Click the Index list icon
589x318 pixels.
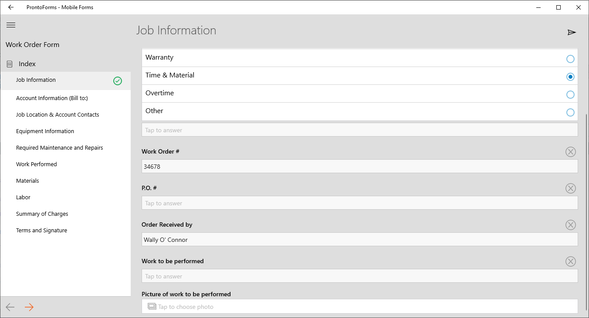[x=9, y=64]
